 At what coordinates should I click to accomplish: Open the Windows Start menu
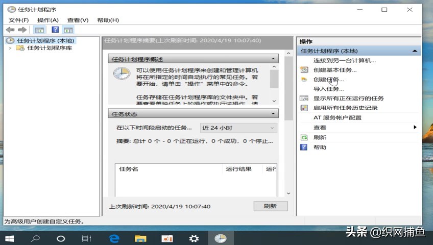click(x=10, y=239)
